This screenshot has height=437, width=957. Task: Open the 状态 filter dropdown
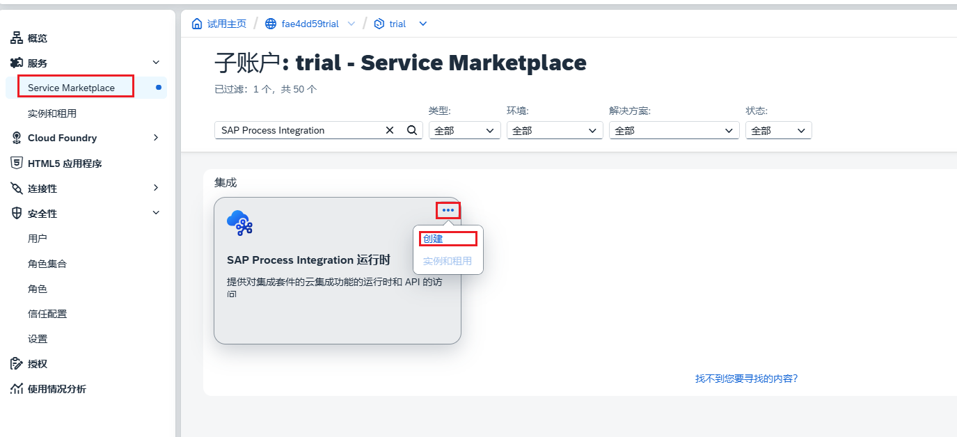(778, 130)
